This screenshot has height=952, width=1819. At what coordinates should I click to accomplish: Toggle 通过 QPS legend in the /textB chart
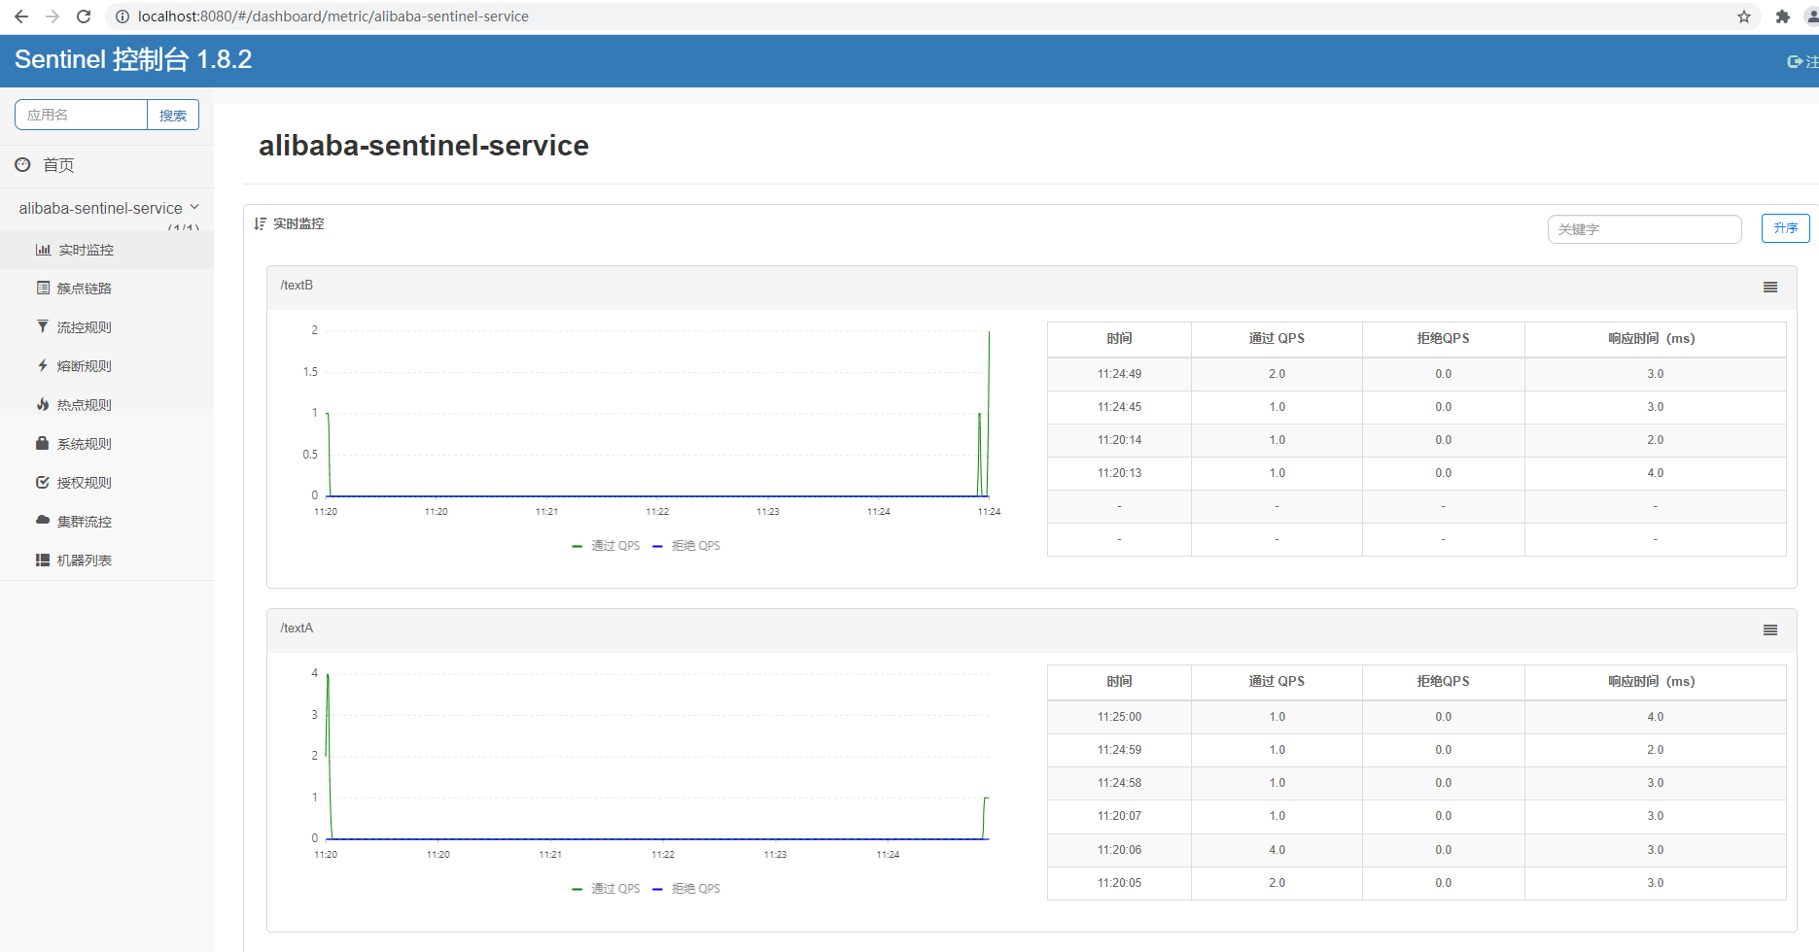coord(606,546)
